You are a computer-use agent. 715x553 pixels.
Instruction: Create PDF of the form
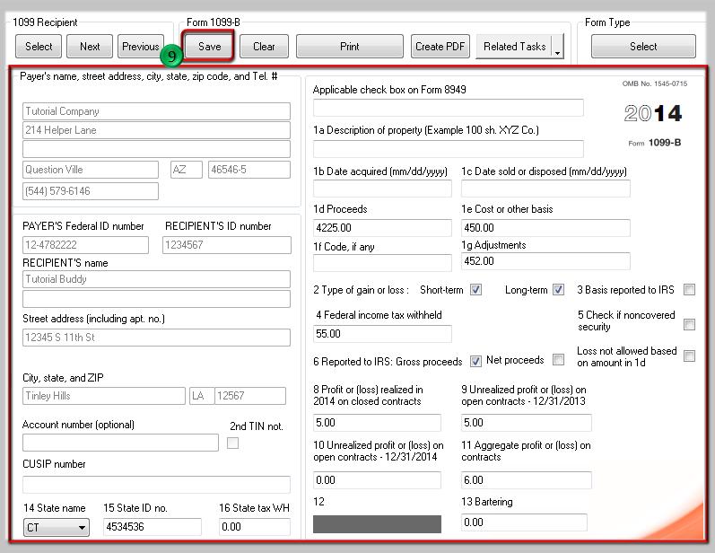(440, 47)
